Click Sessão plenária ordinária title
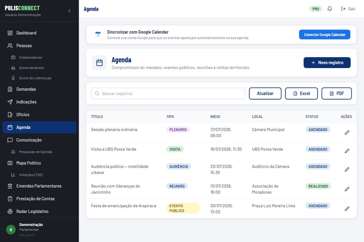The width and height of the screenshot is (364, 242). point(114,130)
